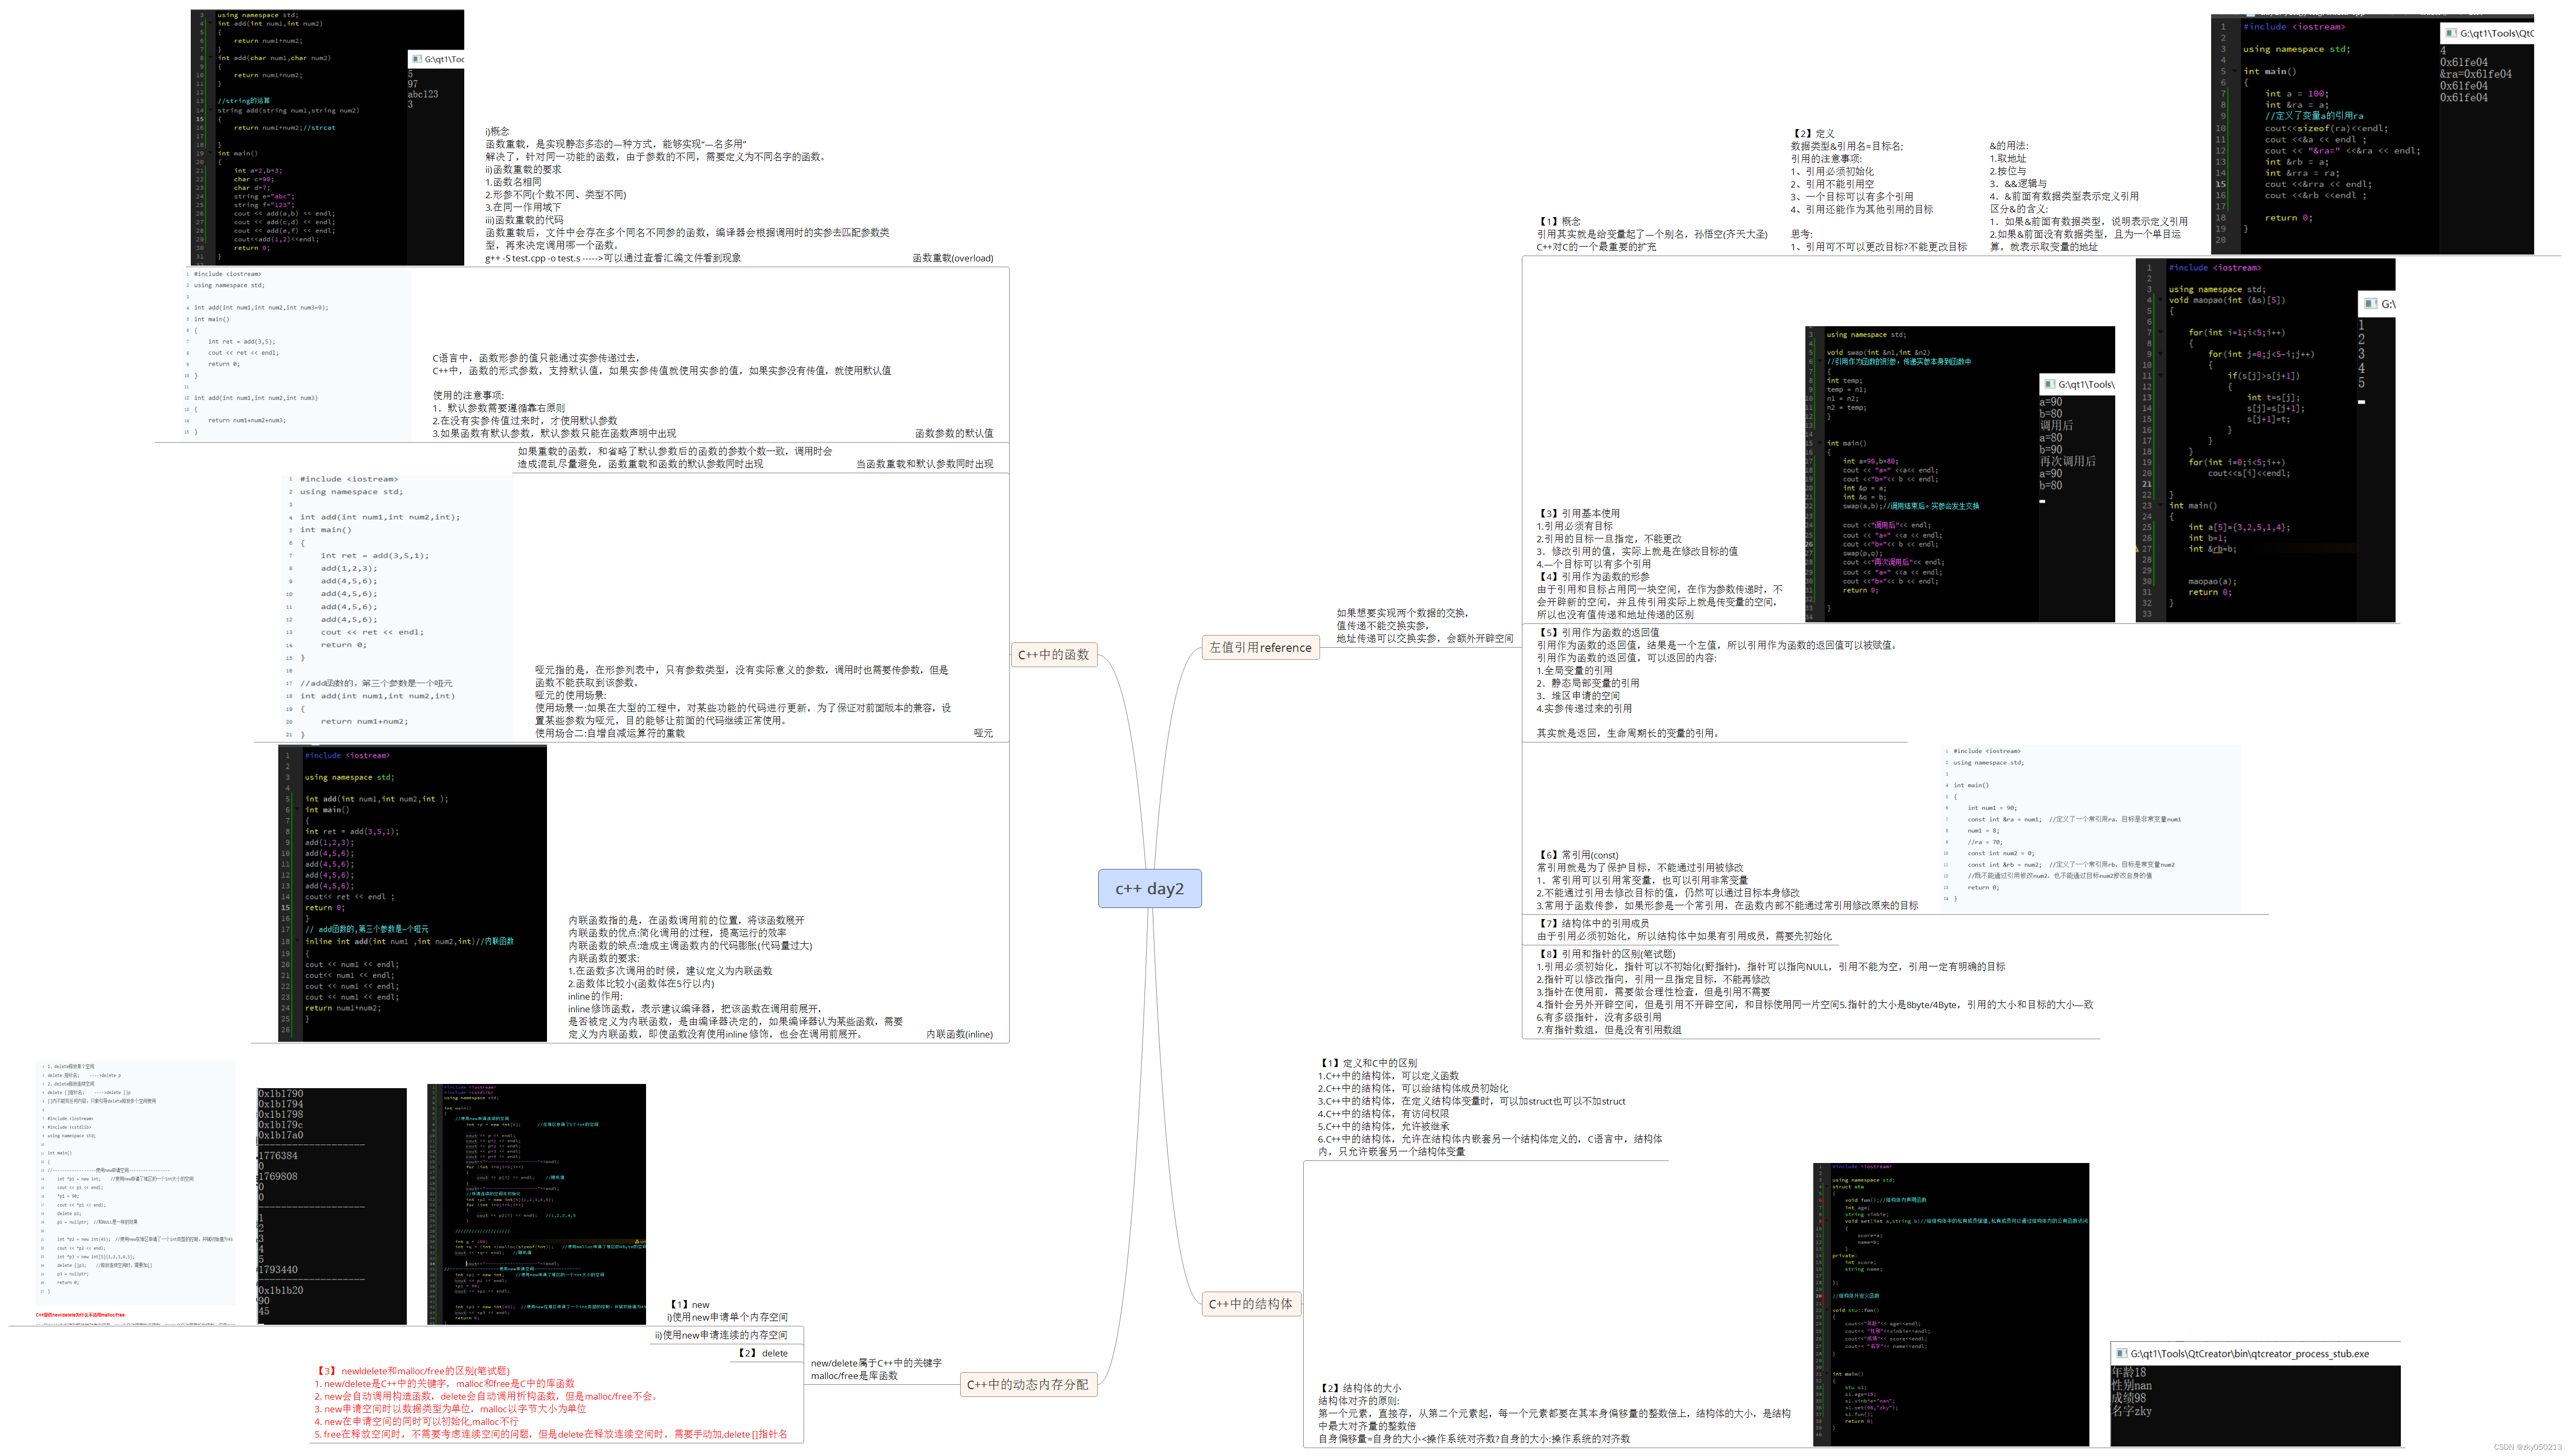Click the 'ii)使用new申请连续的内存空间' node
Screen dimensions: 2570x1456
tap(720, 1335)
